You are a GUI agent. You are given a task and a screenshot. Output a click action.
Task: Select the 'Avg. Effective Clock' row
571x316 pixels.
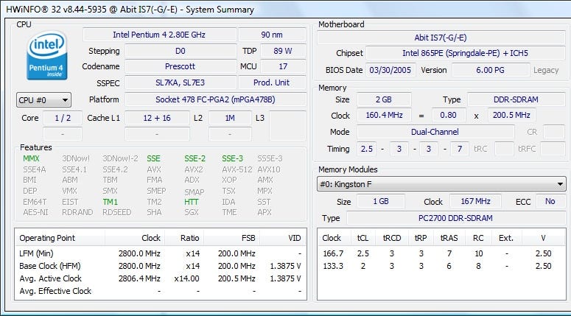(160, 291)
